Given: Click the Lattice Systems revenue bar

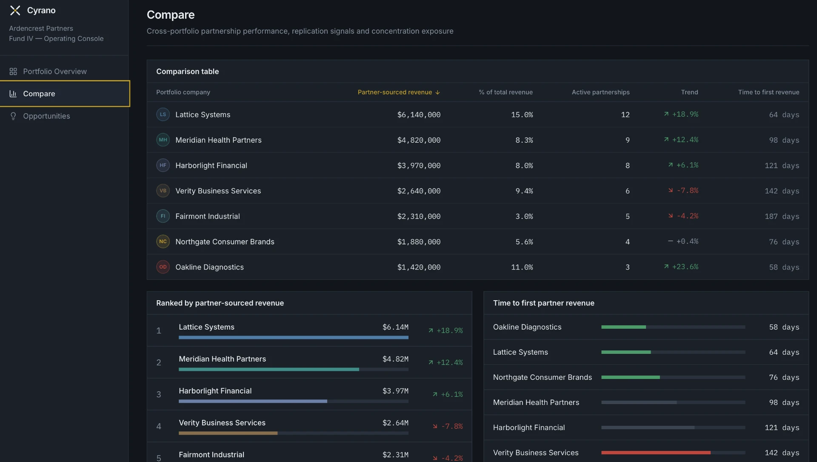Looking at the screenshot, I should tap(293, 338).
